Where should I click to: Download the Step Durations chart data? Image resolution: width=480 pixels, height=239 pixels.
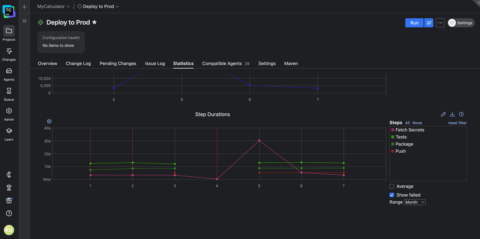pyautogui.click(x=452, y=114)
